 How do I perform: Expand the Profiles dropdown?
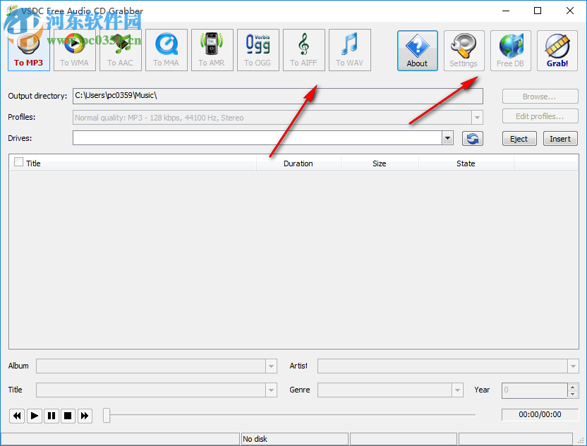(x=477, y=117)
